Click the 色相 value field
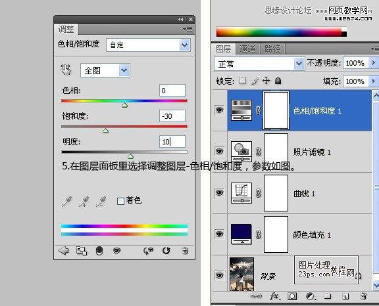The width and height of the screenshot is (379, 306). [172, 91]
